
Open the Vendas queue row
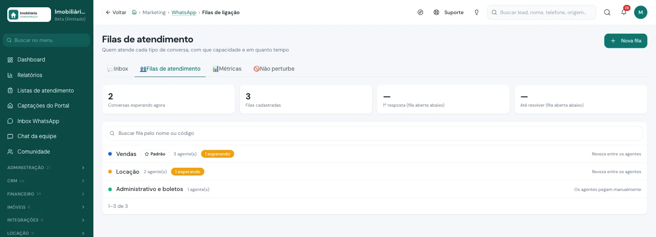point(374,154)
